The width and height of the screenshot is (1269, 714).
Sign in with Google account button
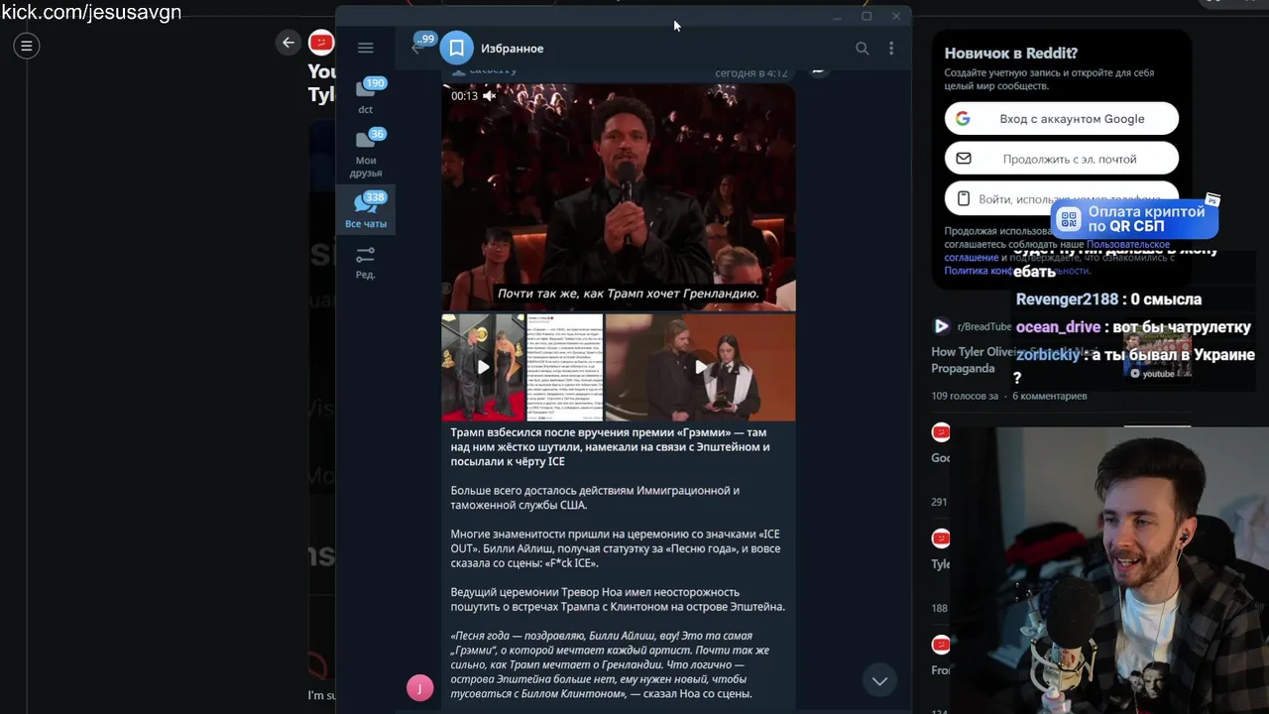coord(1061,119)
